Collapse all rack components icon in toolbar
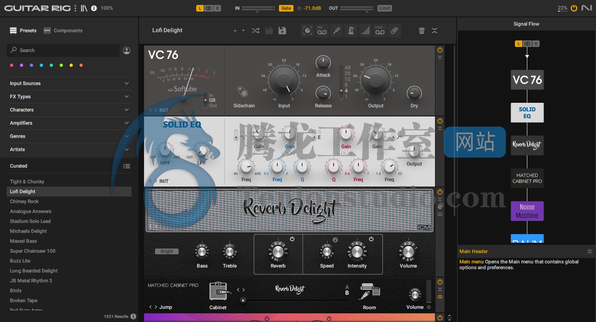 pos(435,31)
